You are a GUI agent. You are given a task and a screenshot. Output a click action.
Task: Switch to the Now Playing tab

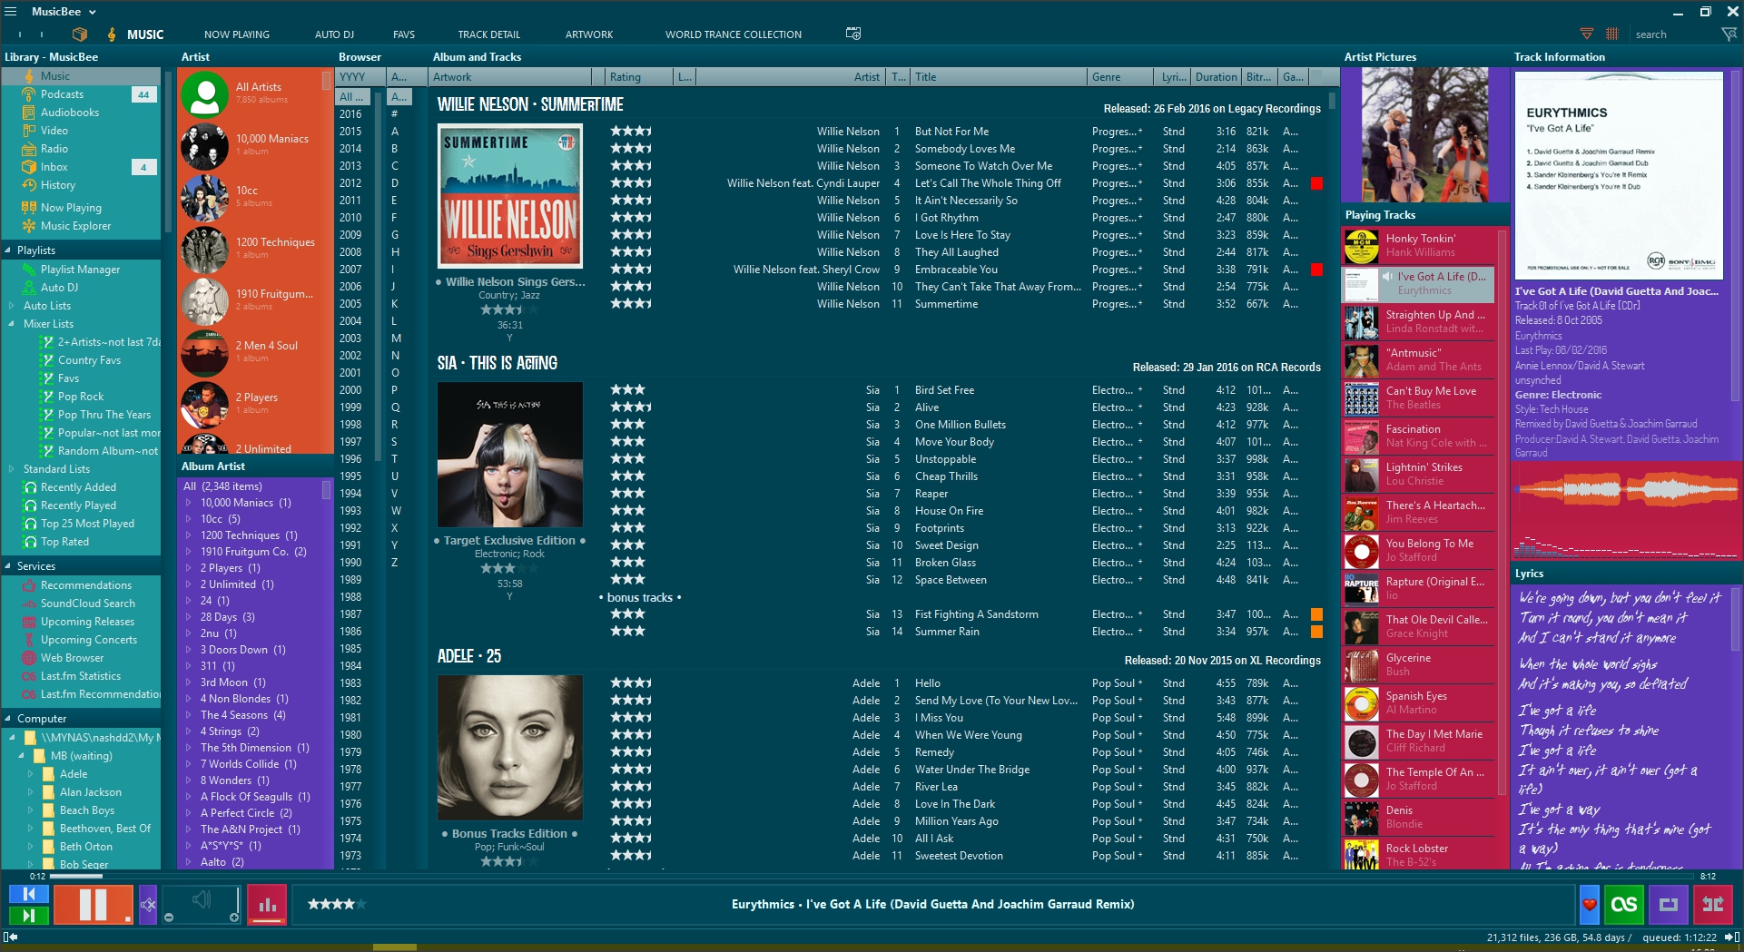[236, 34]
